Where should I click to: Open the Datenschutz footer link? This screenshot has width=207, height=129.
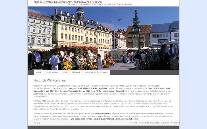click(x=144, y=123)
